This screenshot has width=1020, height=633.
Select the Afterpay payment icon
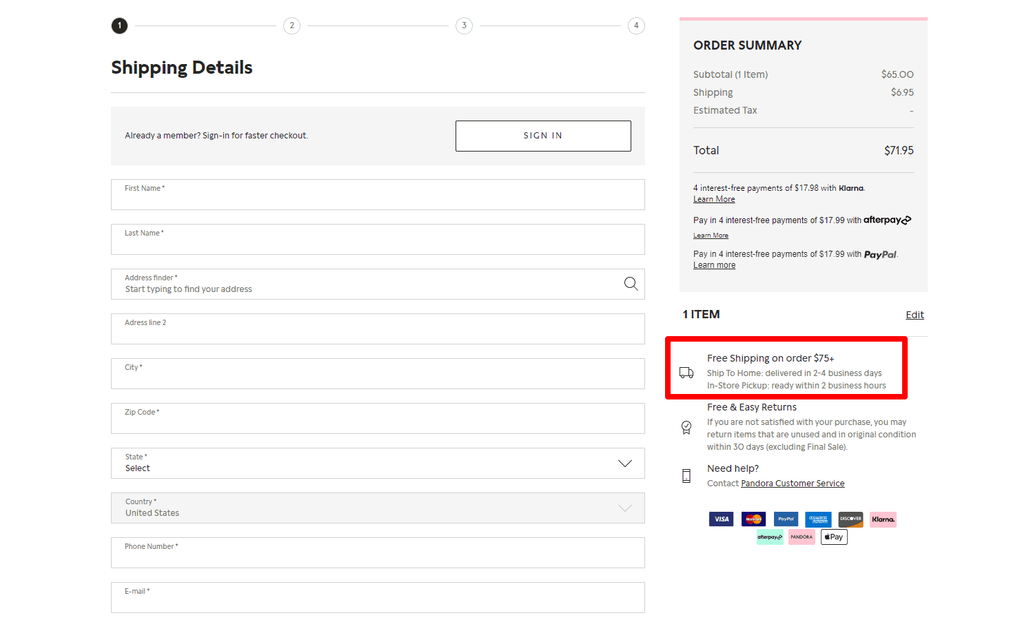tap(770, 537)
